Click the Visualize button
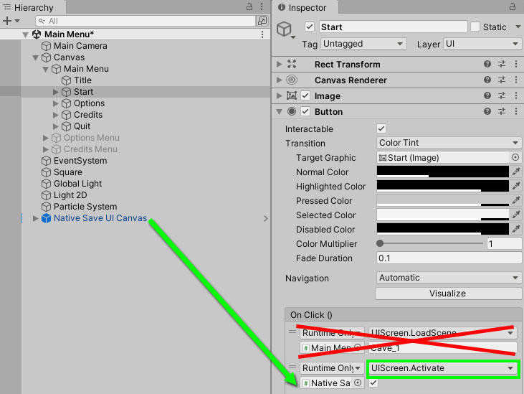524x394 pixels. [x=447, y=294]
